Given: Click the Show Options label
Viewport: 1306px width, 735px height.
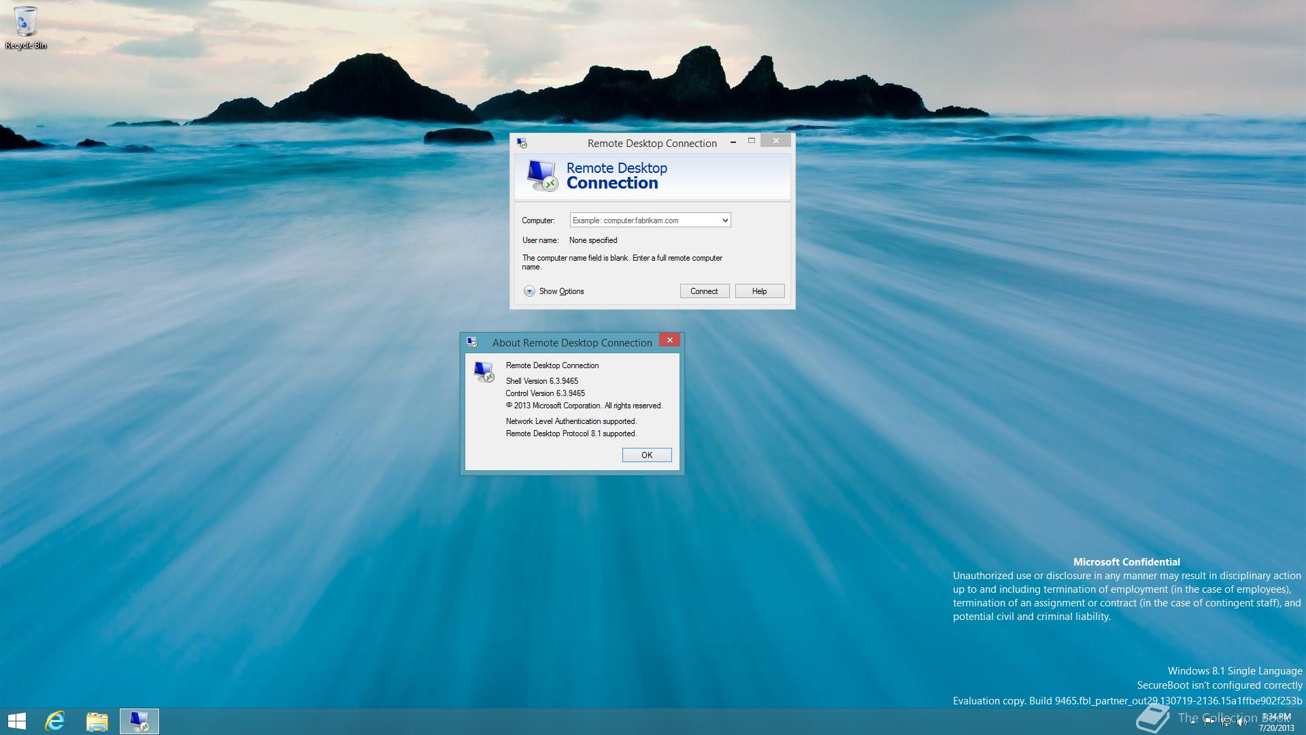Looking at the screenshot, I should (561, 291).
